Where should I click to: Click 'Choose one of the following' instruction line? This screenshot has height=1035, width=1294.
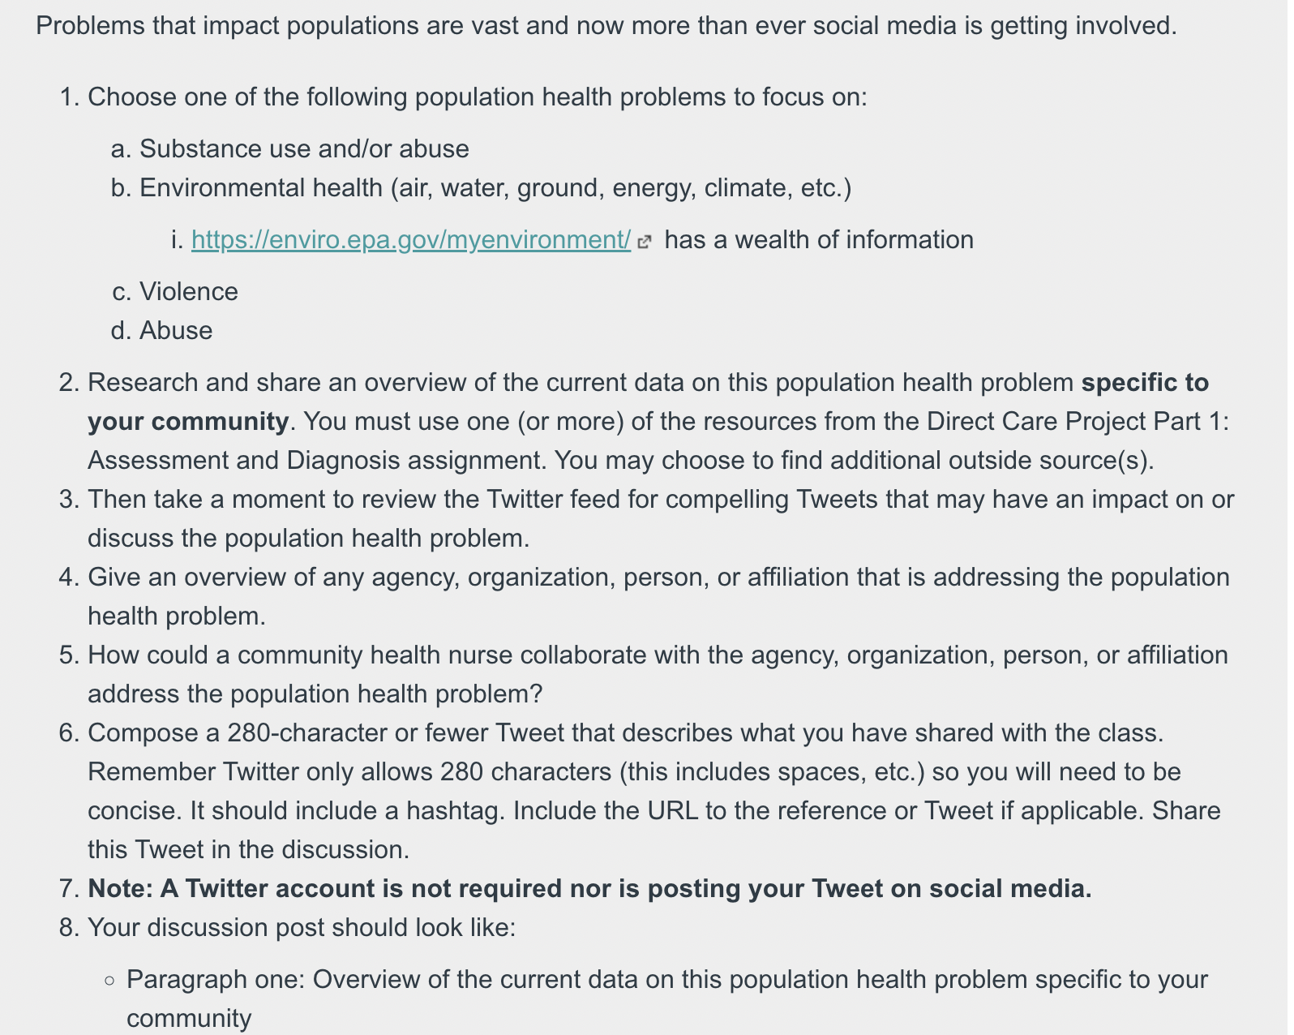478,97
